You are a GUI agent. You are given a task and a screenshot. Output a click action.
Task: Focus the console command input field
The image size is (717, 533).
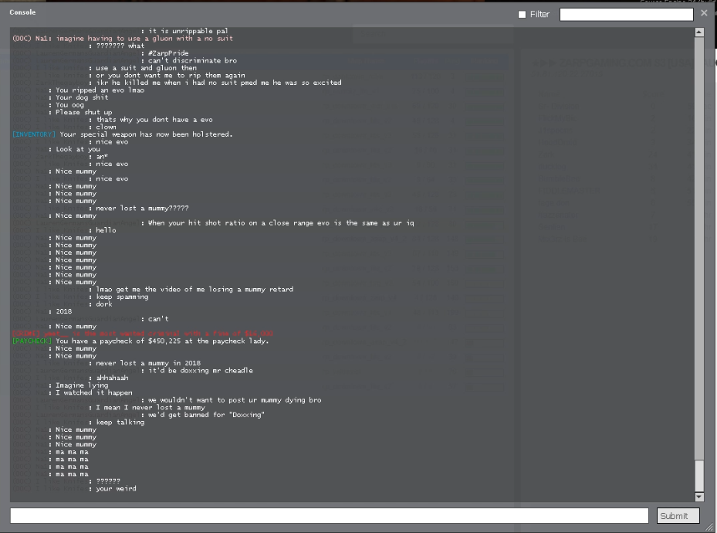pos(330,515)
